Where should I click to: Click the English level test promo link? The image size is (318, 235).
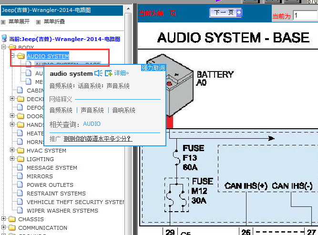click(98, 139)
